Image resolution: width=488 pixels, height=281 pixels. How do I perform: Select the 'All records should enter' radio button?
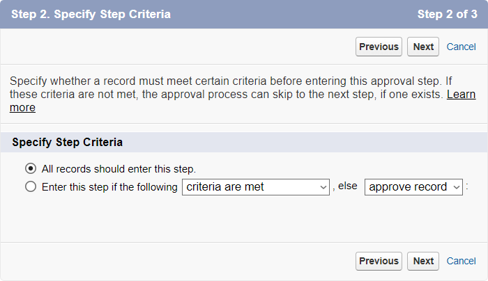pos(31,168)
